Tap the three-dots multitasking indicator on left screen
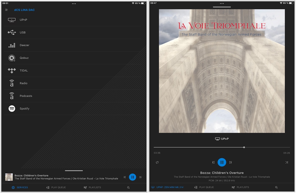This screenshot has width=296, height=193. [74, 3]
